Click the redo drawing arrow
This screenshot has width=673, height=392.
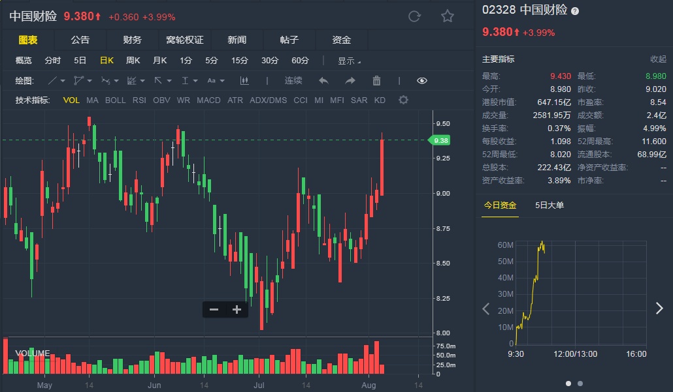(x=350, y=81)
